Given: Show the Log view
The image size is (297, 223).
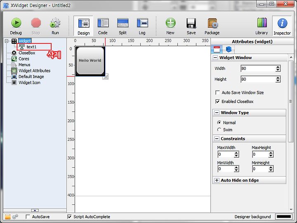Looking at the screenshot, I should (x=142, y=26).
